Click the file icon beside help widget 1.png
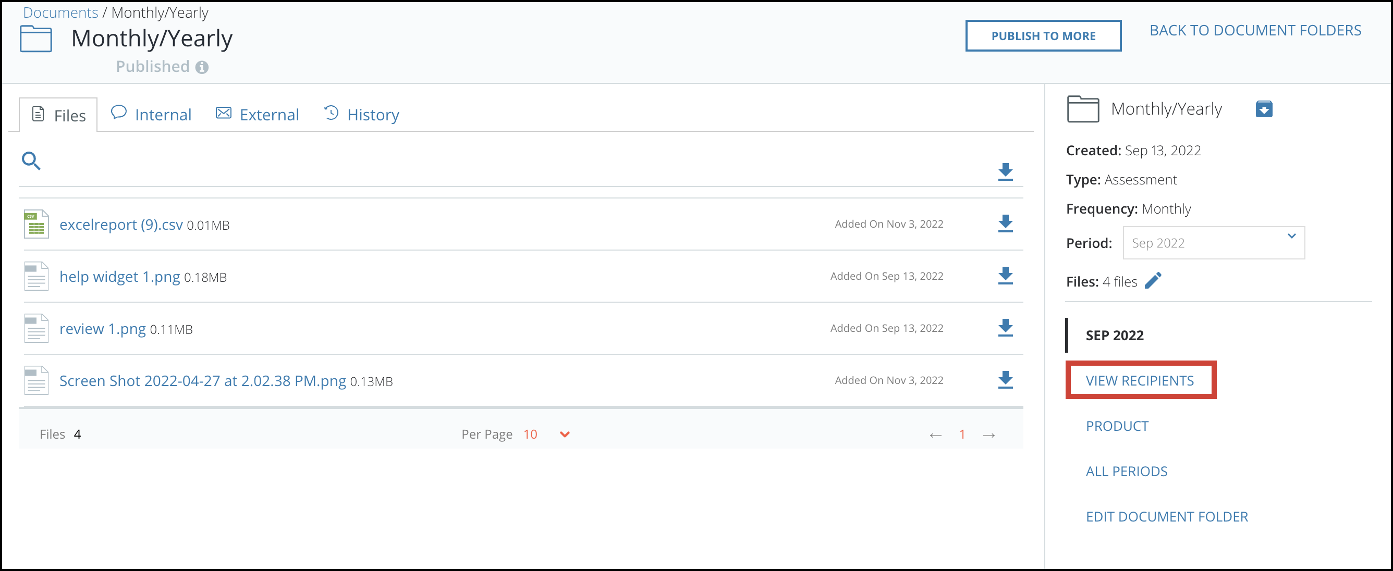Screen dimensions: 1393x571 tap(36, 276)
